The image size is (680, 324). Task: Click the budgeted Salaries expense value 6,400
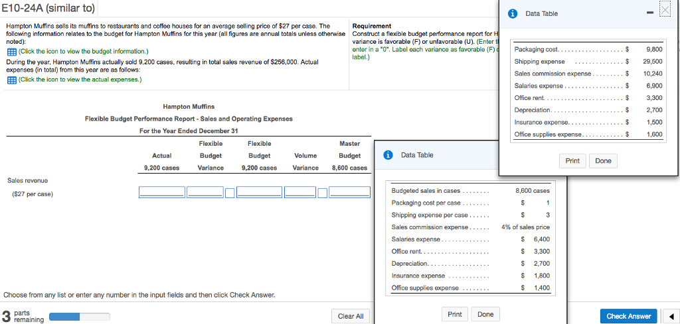point(541,239)
